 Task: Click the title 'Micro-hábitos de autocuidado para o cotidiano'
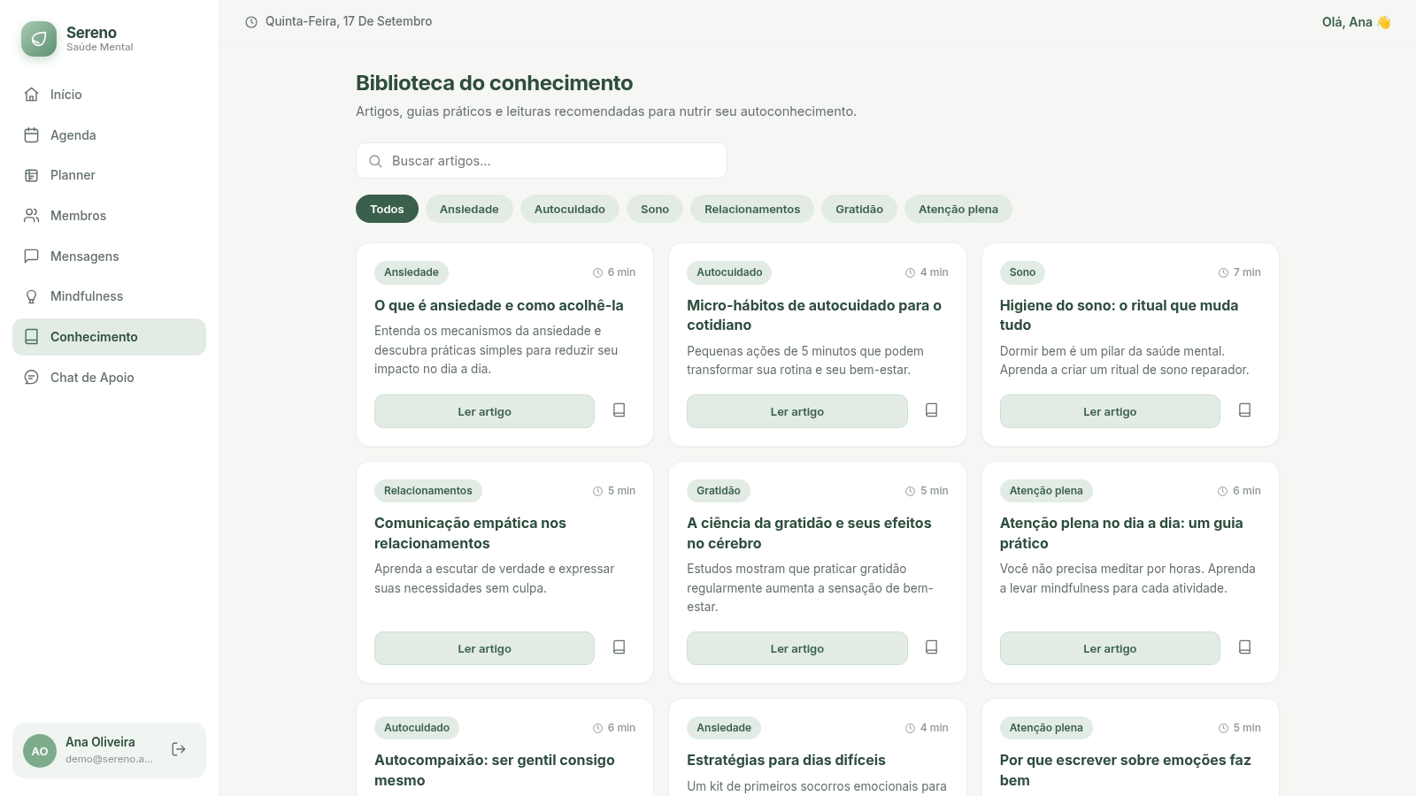814,315
